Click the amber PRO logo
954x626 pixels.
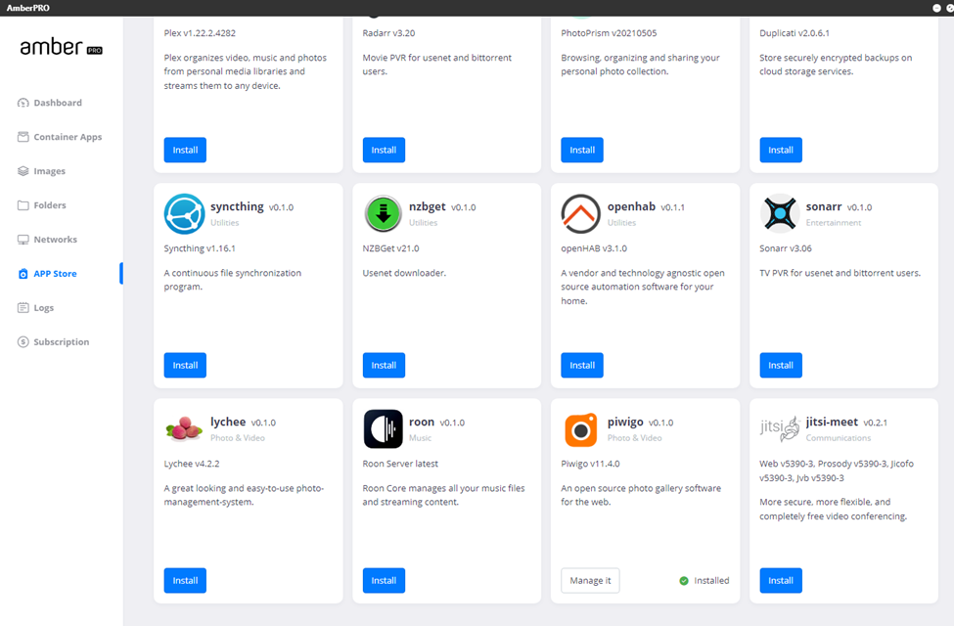click(x=61, y=48)
